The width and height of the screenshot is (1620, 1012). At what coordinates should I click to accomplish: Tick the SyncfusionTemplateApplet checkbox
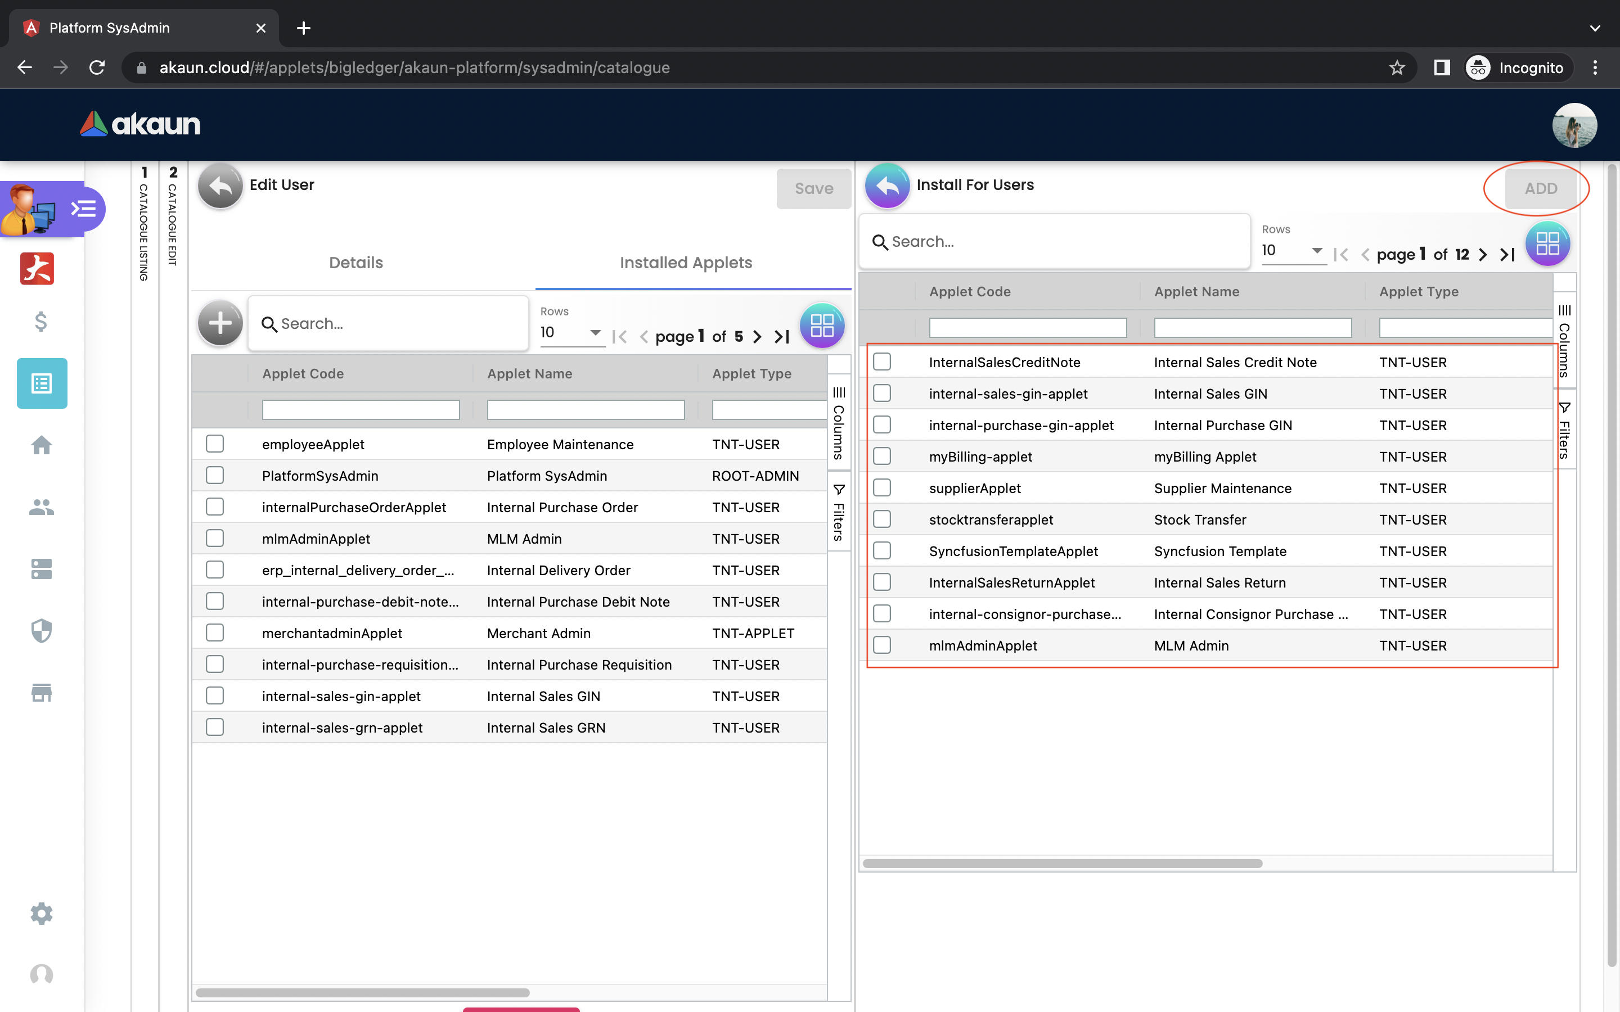click(881, 551)
